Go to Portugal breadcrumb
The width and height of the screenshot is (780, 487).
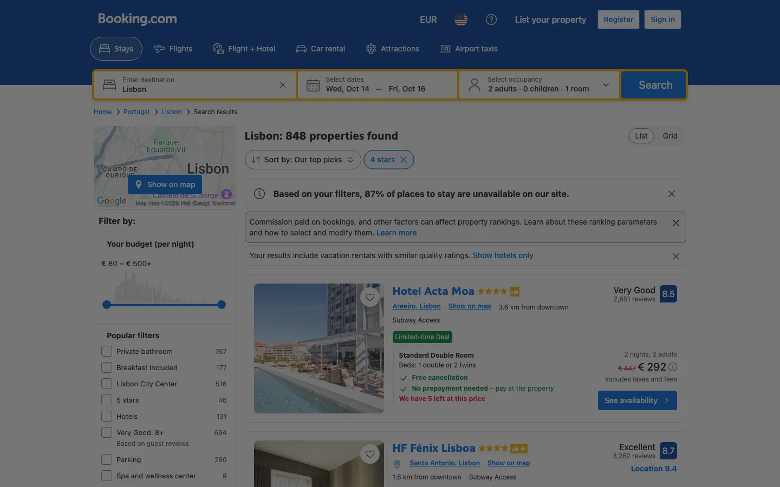click(136, 112)
